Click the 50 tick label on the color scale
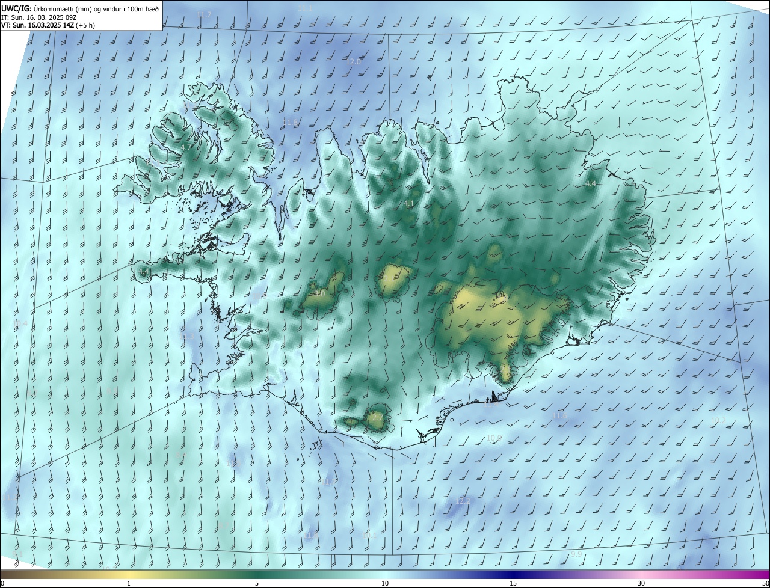 tap(765, 584)
